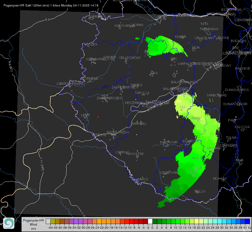
Task: Select the OROSZLANY map label
Action: (204, 38)
